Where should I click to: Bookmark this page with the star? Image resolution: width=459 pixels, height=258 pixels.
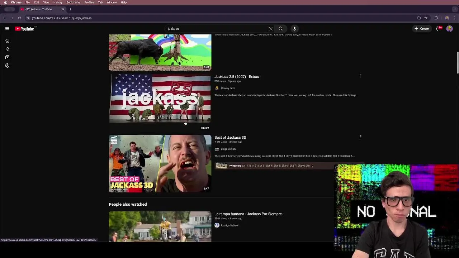(426, 18)
